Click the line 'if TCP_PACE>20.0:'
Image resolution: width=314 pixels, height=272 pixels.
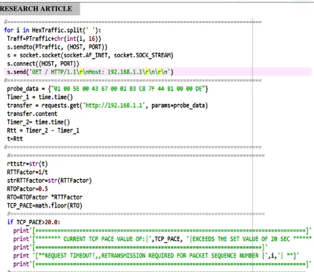tap(34, 222)
